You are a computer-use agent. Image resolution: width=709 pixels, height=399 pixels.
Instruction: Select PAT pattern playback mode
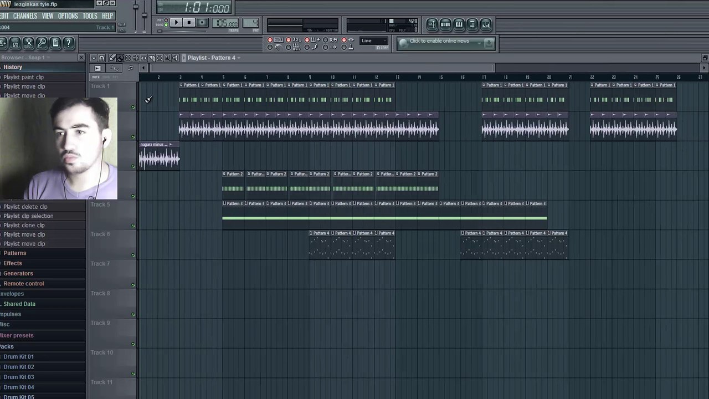pos(166,20)
